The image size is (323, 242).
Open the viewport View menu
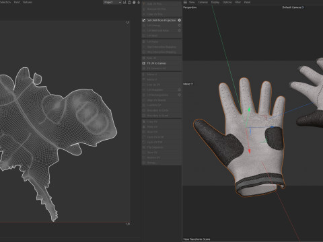coord(192,2)
